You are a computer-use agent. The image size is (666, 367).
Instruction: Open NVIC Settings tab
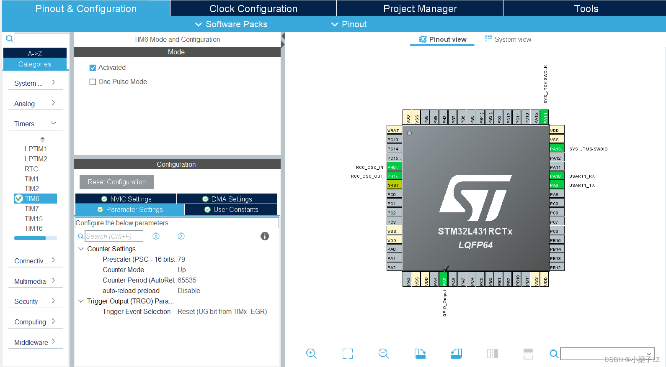126,199
